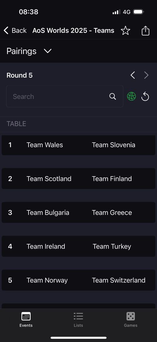Tap the TABLE column header
This screenshot has height=342, width=157.
16,124
